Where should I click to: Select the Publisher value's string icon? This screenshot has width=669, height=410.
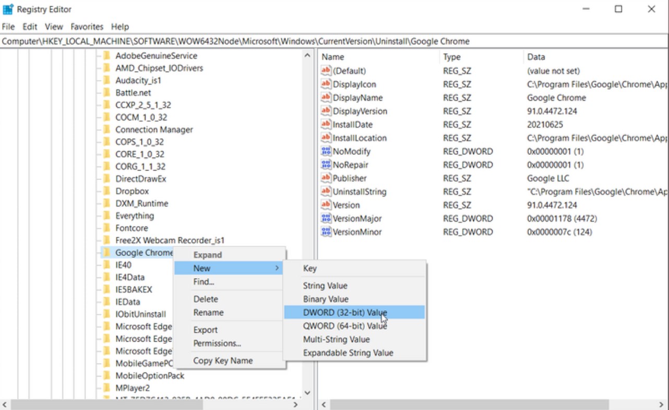pos(326,178)
